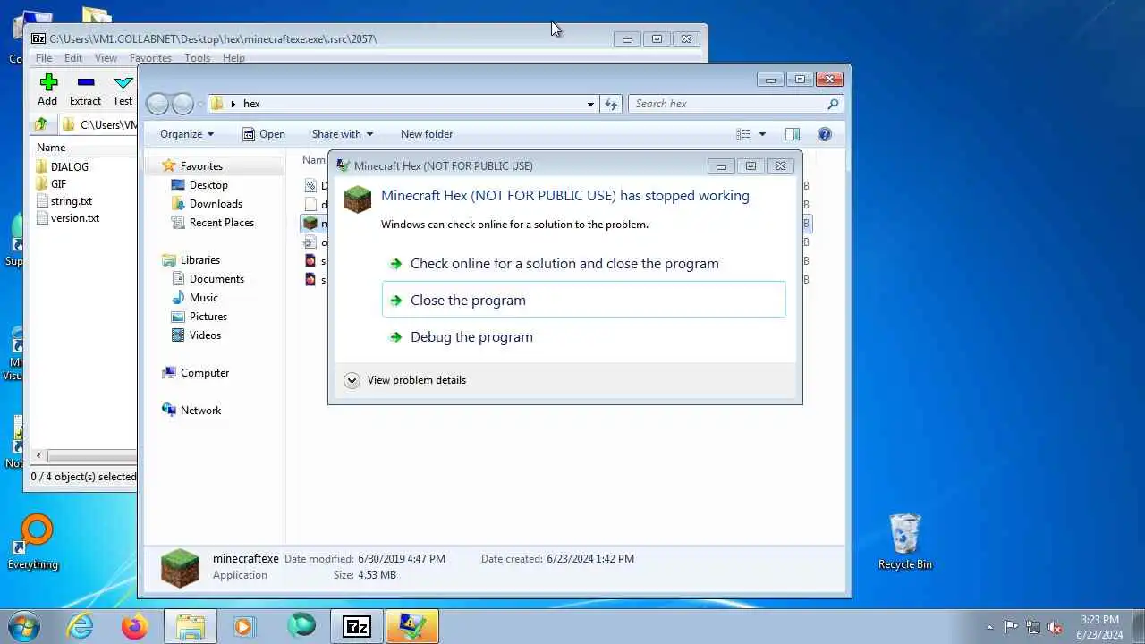Screen dimensions: 1145x644
Task: Check online for a solution and close
Action: pos(584,264)
